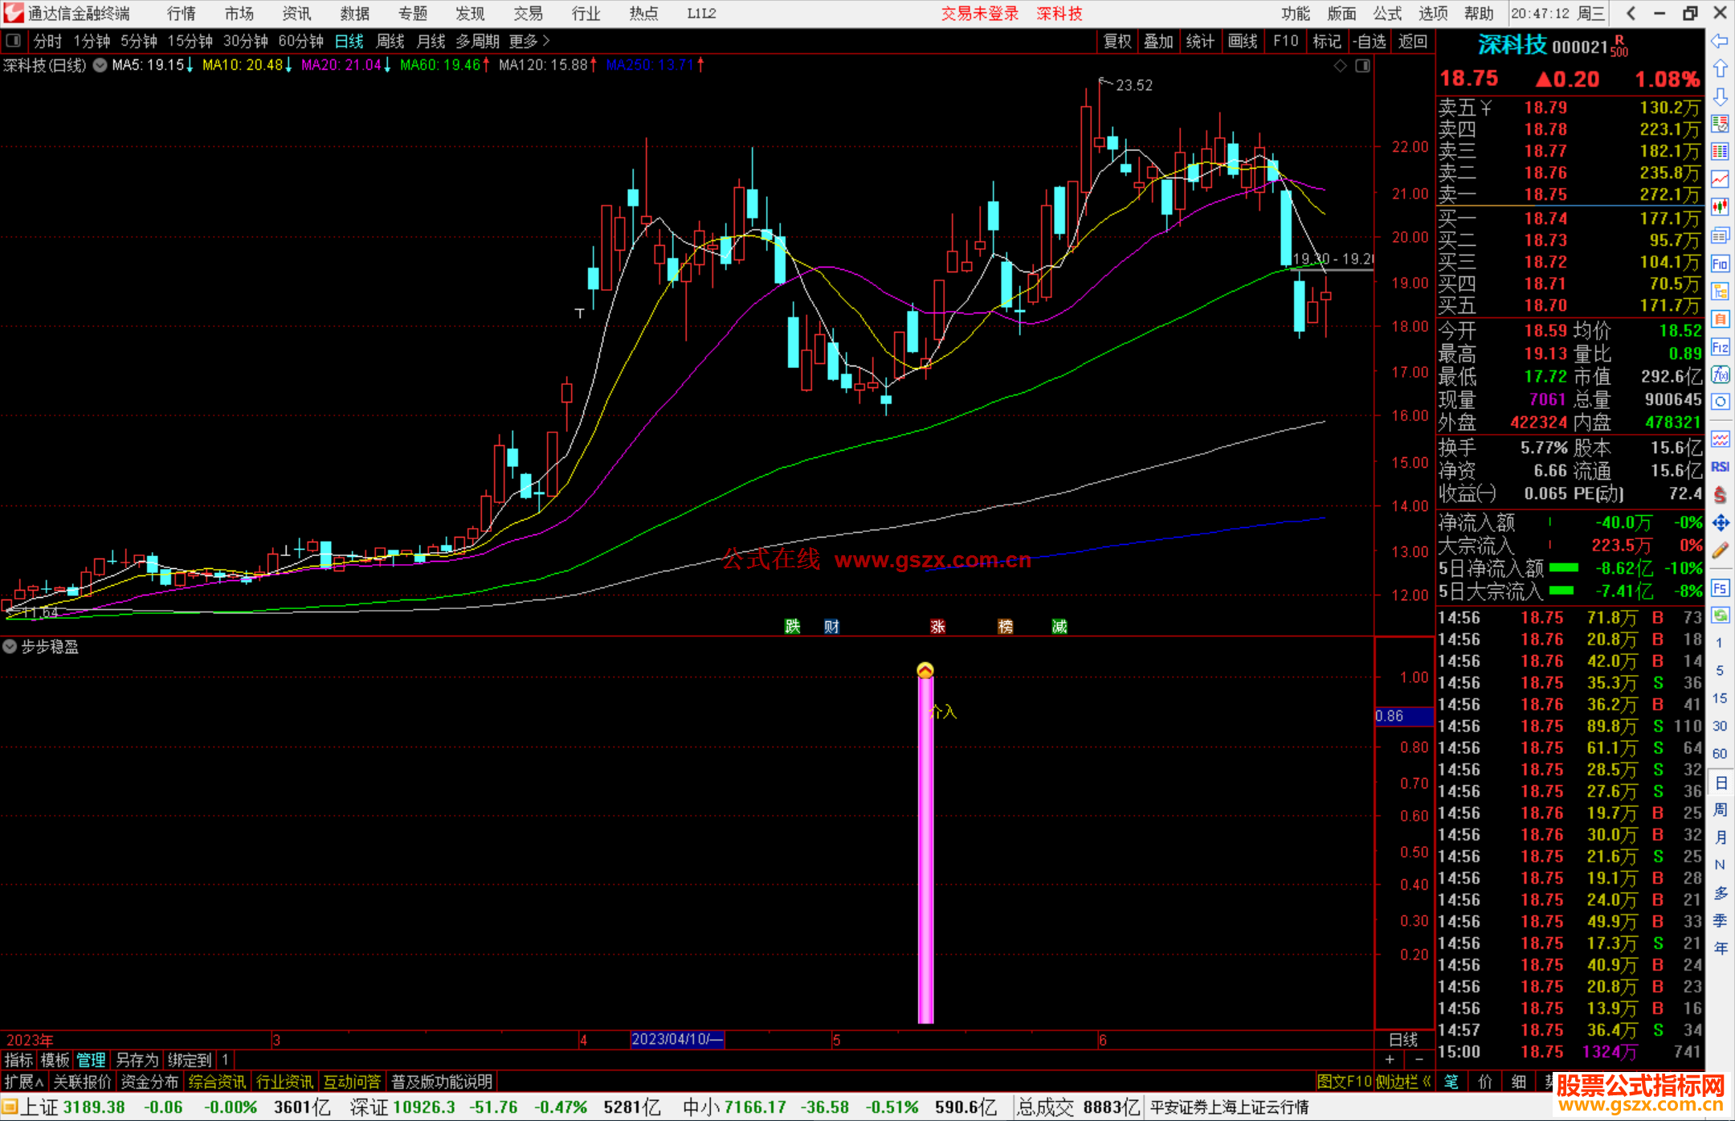Expand the 扩展 bottom panel
Screen dimensions: 1735x1121
pos(24,1082)
